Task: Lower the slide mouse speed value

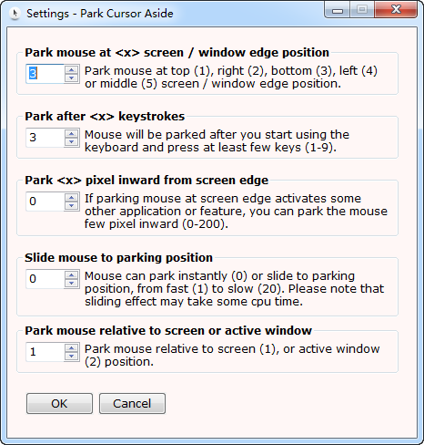Action: pos(72,283)
